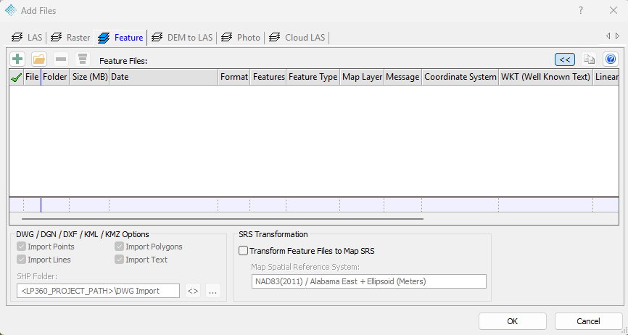Toggle the Import Points checkbox

click(21, 247)
